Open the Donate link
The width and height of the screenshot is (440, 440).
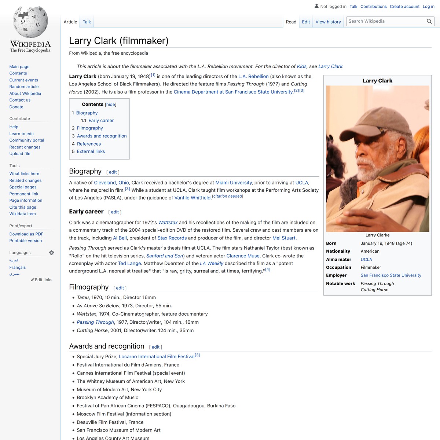click(x=16, y=107)
